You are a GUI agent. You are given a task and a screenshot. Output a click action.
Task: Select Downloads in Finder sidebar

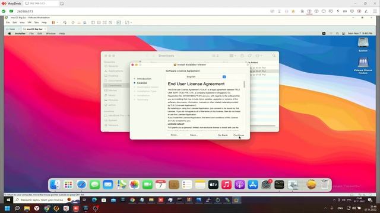pyautogui.click(x=115, y=85)
